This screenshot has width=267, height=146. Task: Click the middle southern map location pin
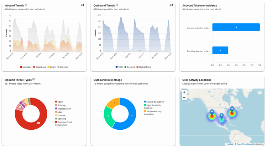221,117
